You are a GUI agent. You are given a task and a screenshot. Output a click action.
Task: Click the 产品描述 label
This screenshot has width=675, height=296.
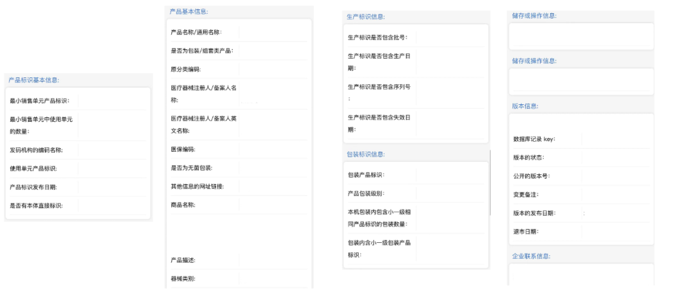[183, 260]
